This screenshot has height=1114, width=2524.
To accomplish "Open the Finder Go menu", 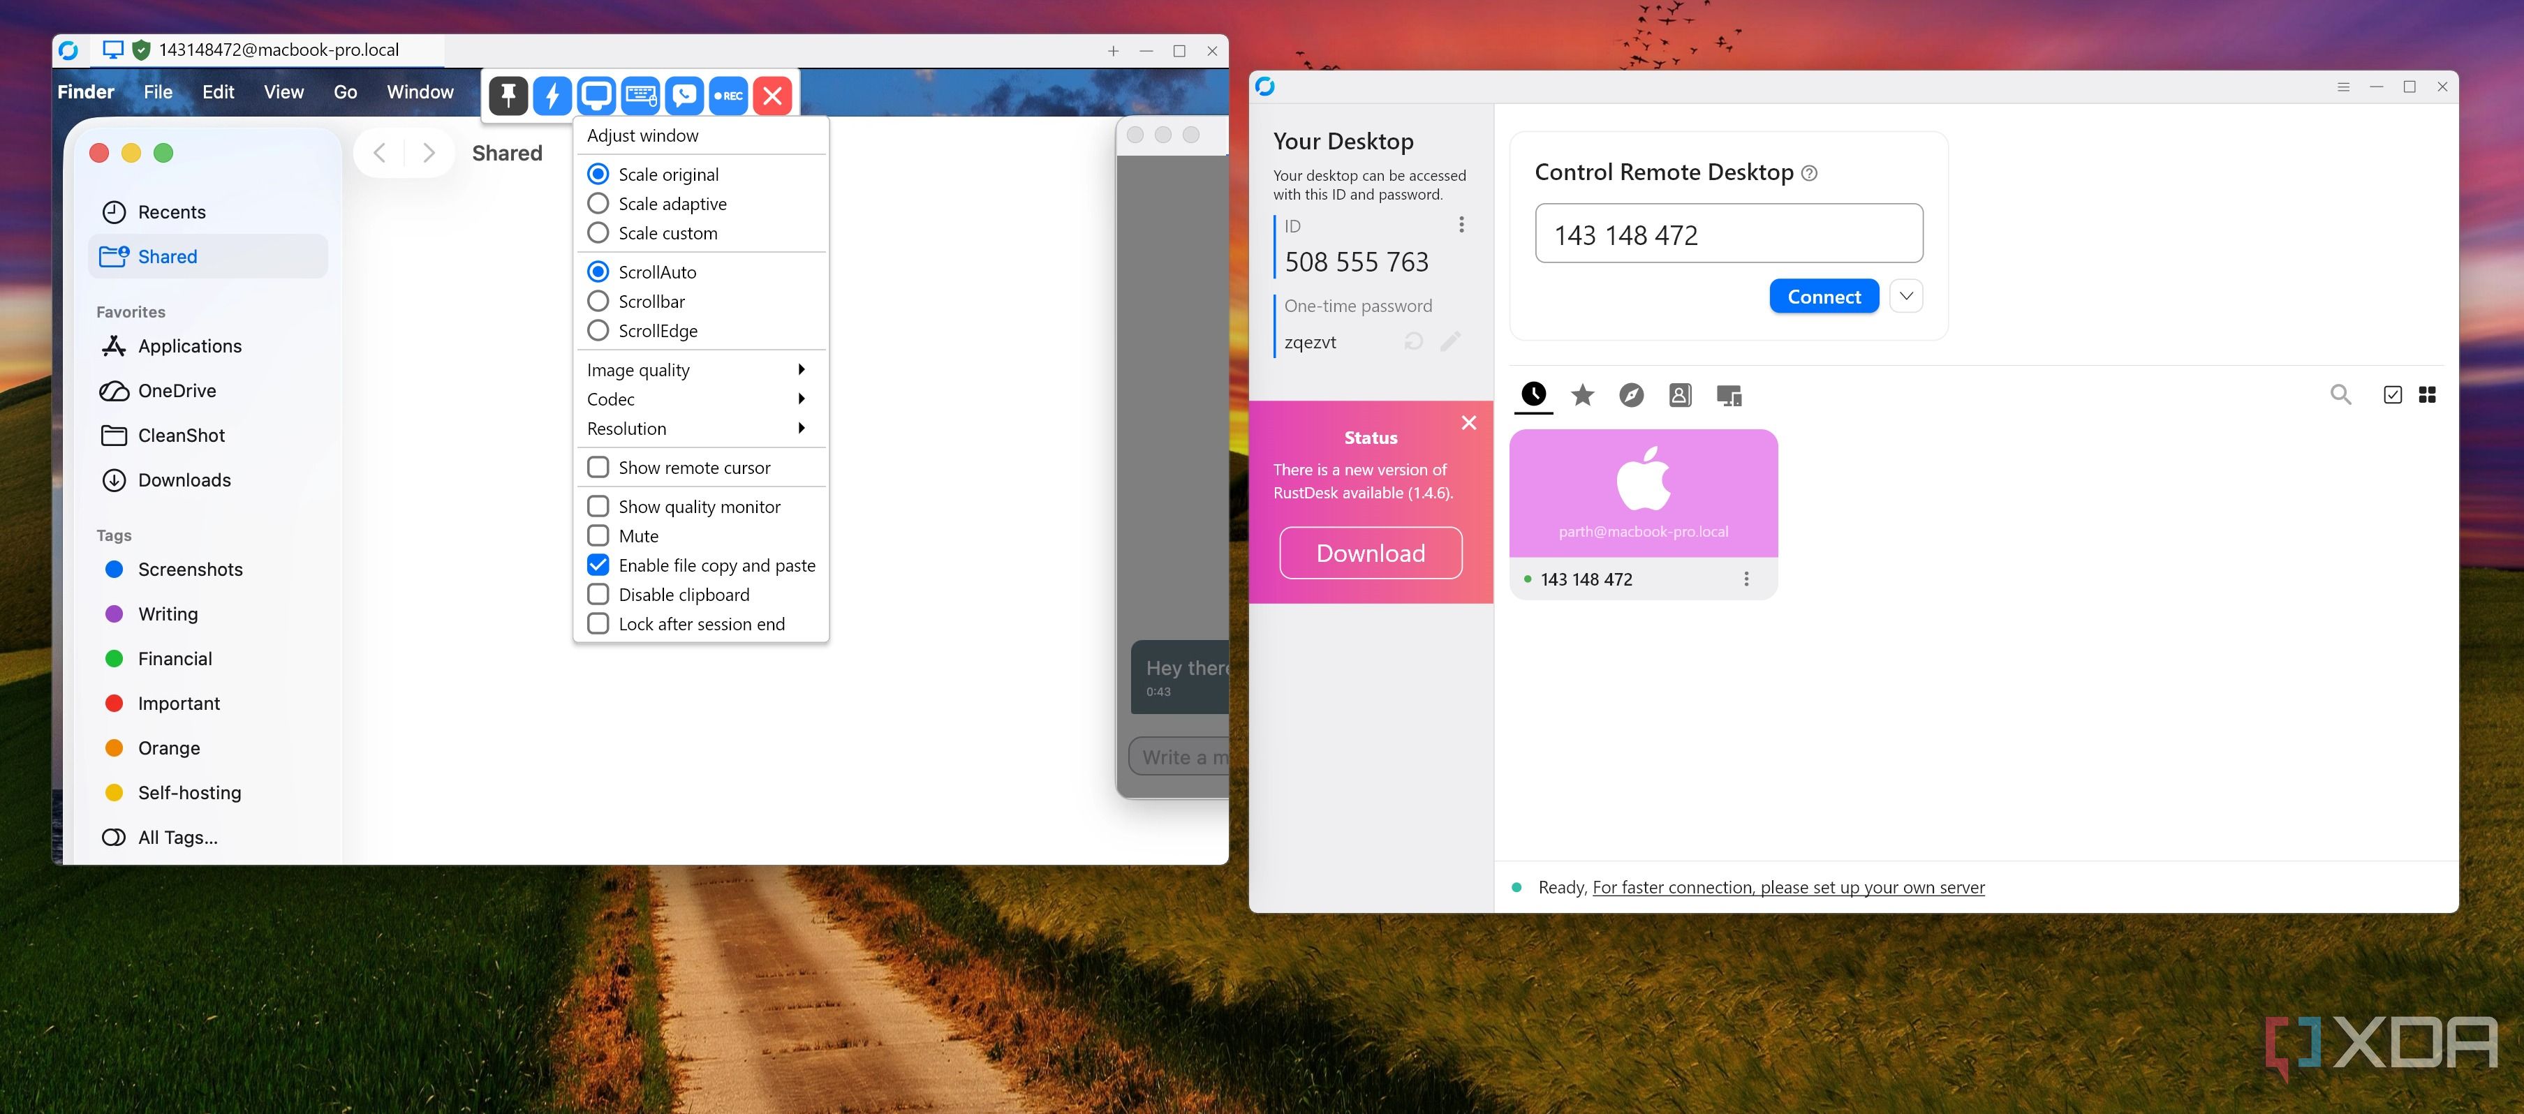I will point(345,92).
